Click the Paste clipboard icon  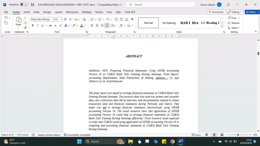coord(19,20)
